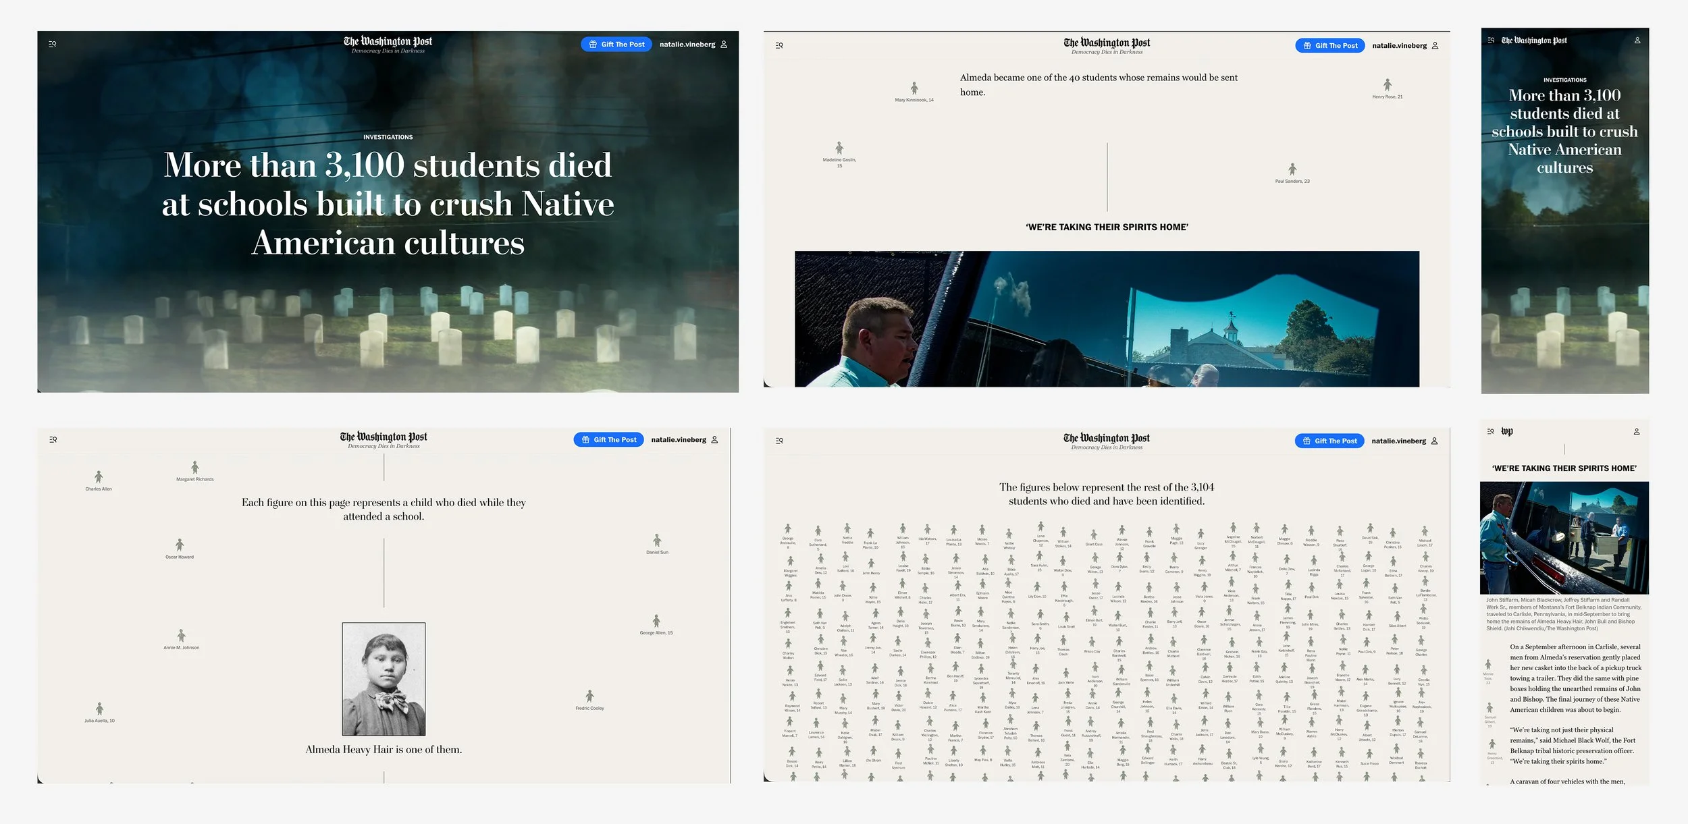The image size is (1688, 824).
Task: Click the compact 'wp' logo in mobile header
Action: pyautogui.click(x=1507, y=431)
